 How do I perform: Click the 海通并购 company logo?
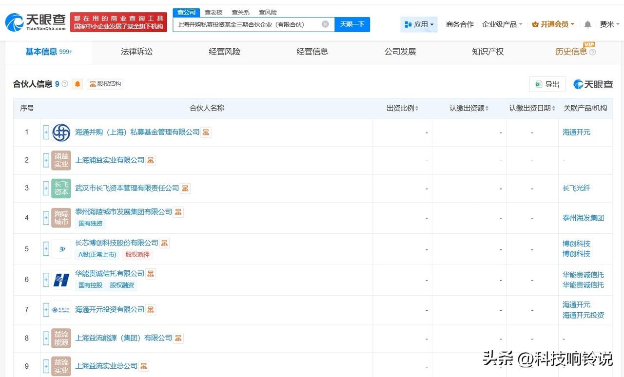(x=61, y=132)
